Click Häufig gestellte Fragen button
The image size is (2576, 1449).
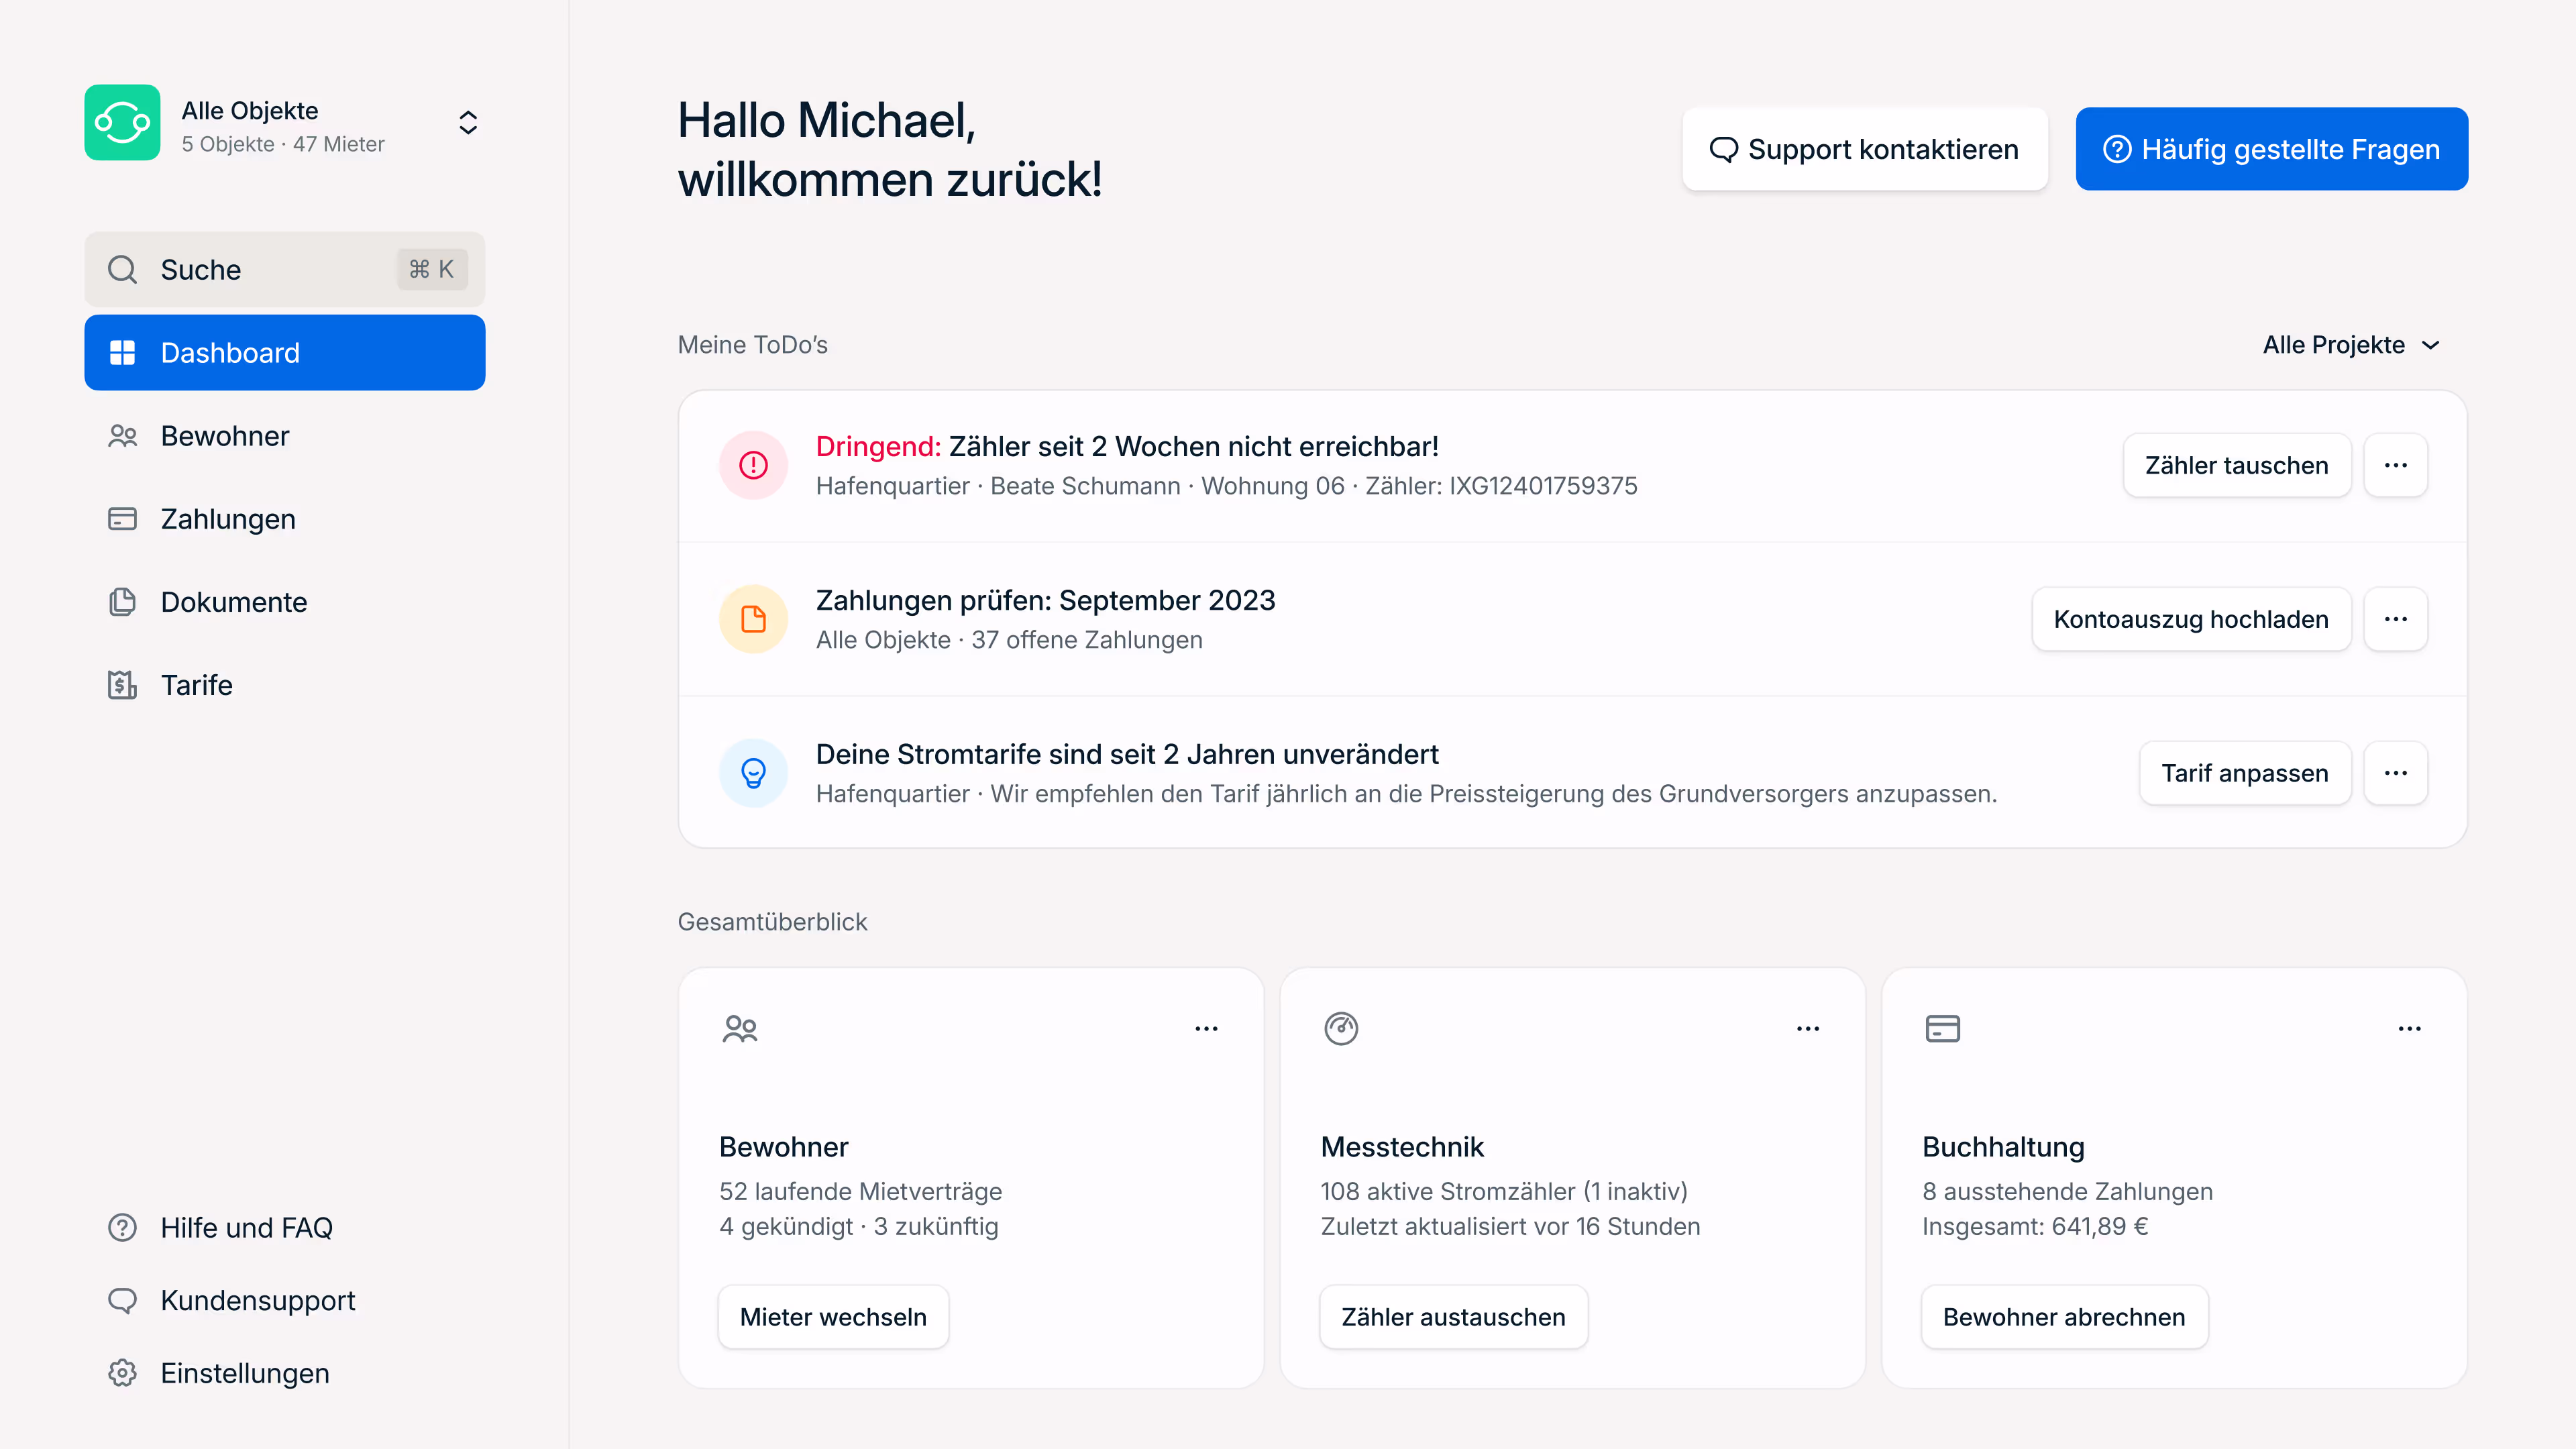(x=2271, y=149)
